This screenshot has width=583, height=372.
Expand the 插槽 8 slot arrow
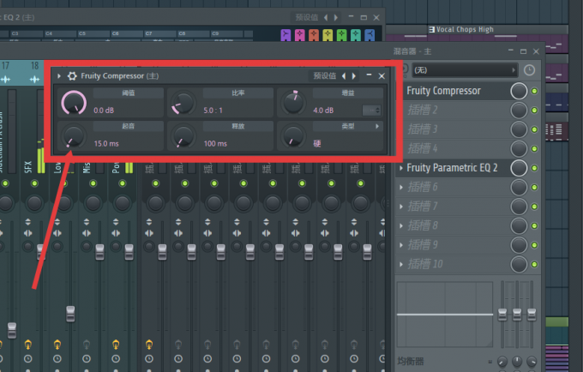[401, 225]
